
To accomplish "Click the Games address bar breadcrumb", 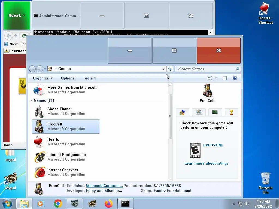I will 64,69.
